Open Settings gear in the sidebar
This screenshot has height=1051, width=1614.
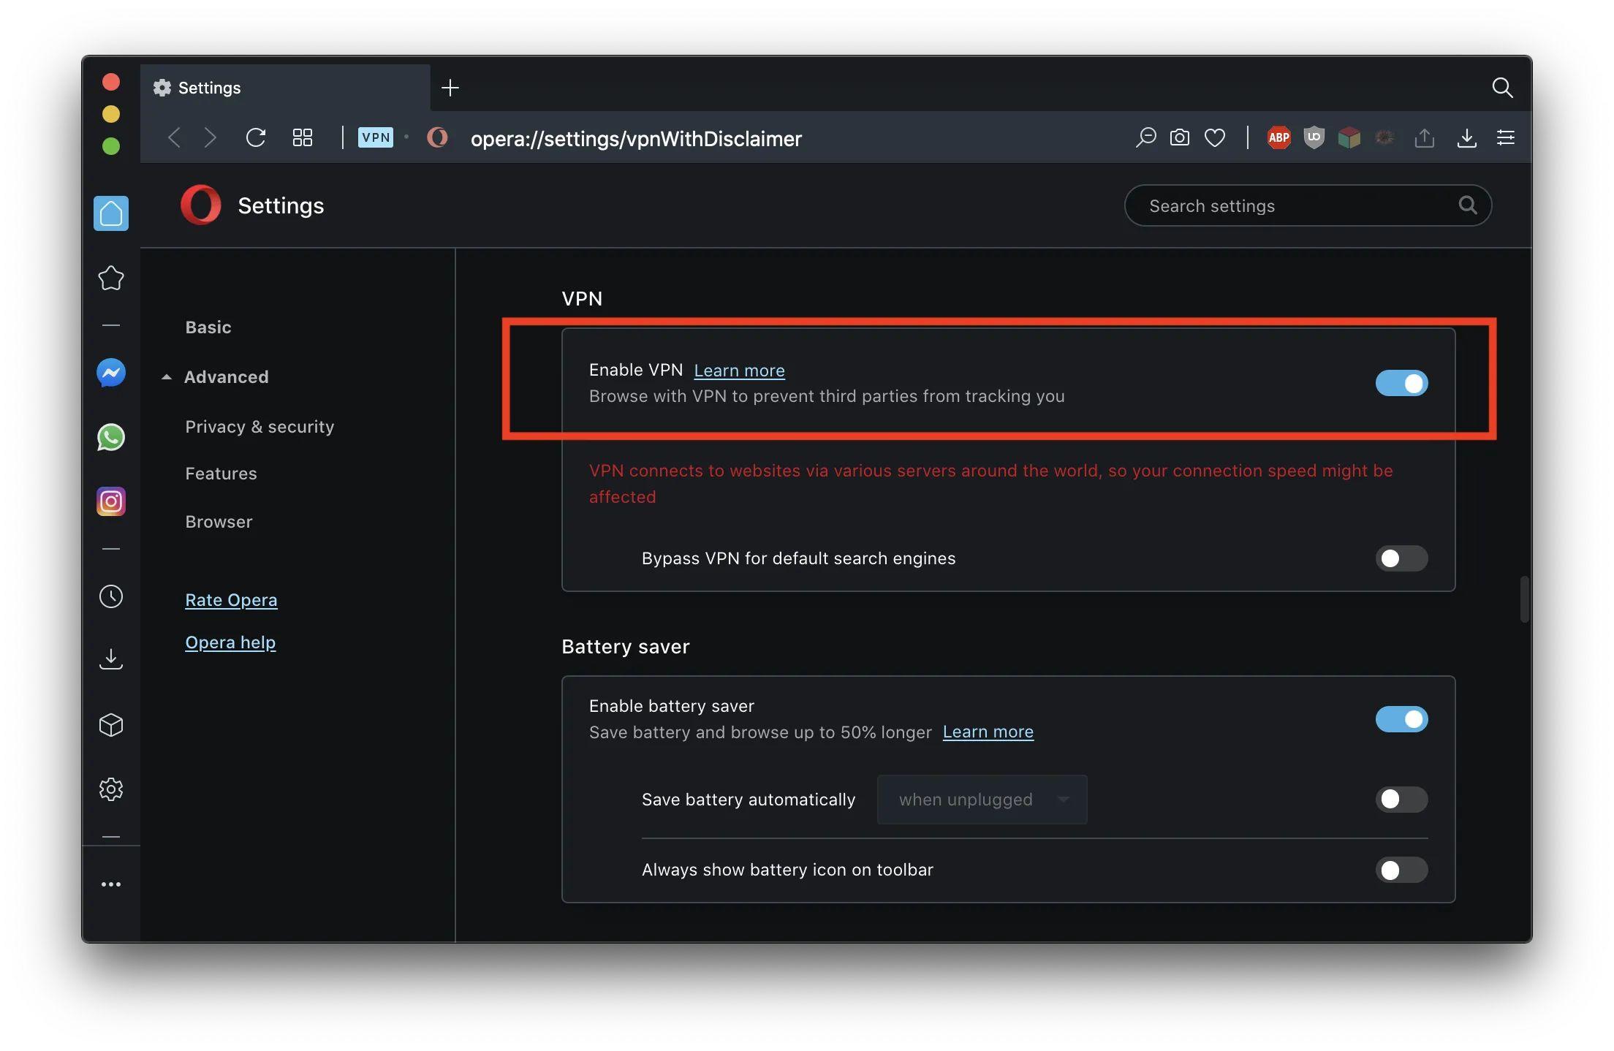(x=111, y=789)
